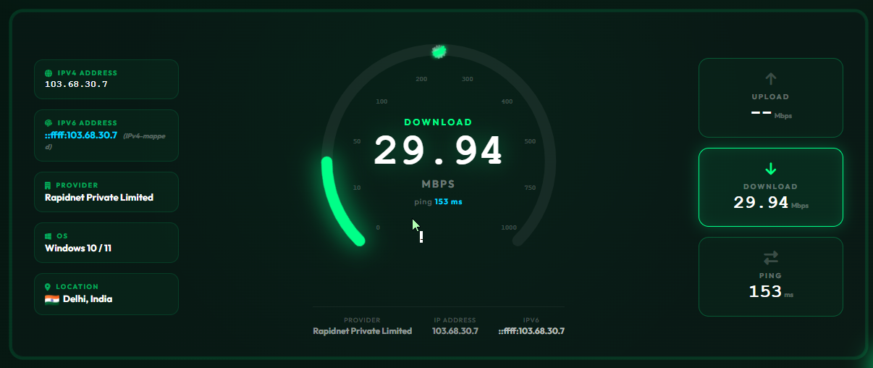Viewport: 873px width, 368px height.
Task: Click Rapidnet Private Limited in the bottom summary row
Action: click(x=363, y=331)
